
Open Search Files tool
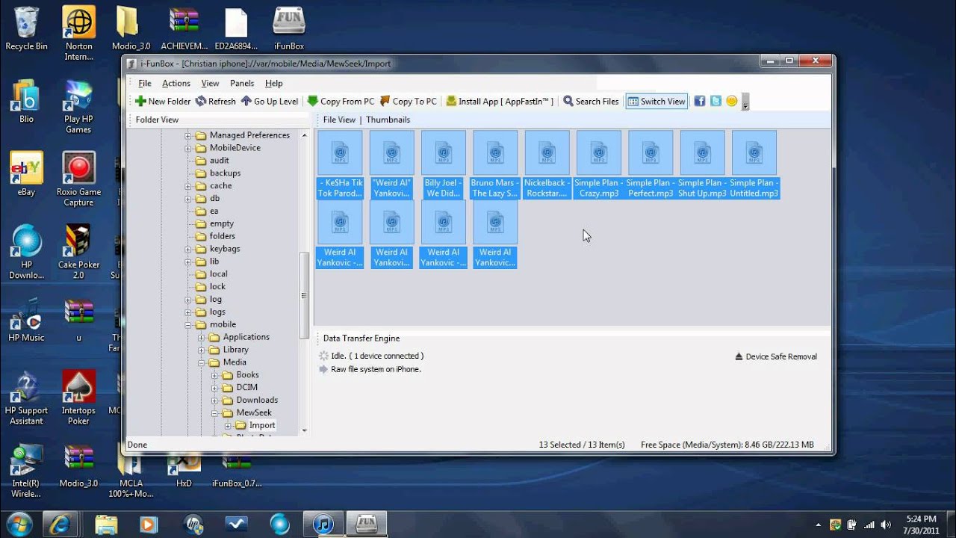point(591,102)
